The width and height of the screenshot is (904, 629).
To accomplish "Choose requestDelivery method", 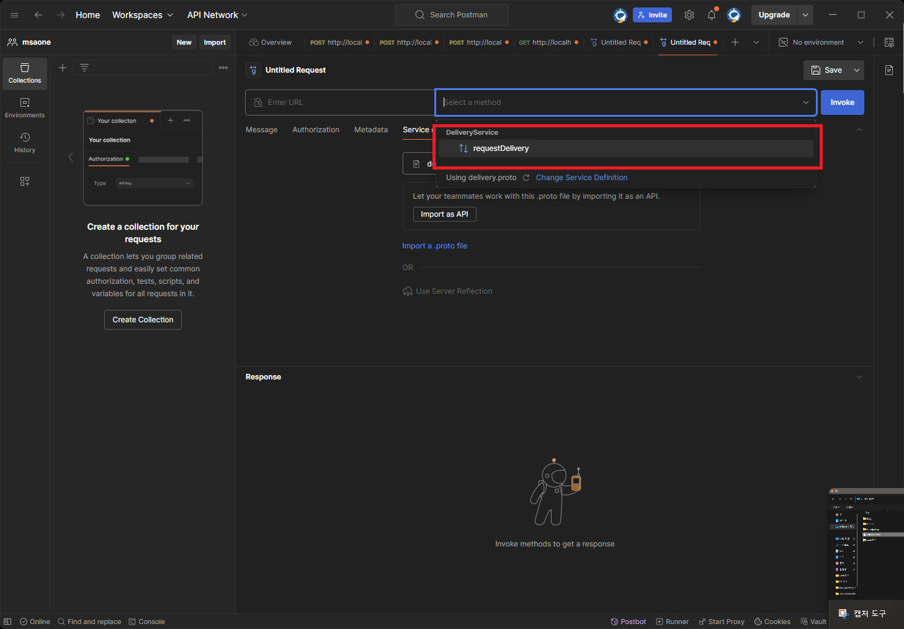I will [626, 148].
